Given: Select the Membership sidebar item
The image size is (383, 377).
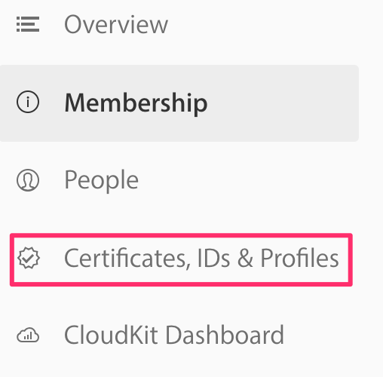Looking at the screenshot, I should coord(179,103).
